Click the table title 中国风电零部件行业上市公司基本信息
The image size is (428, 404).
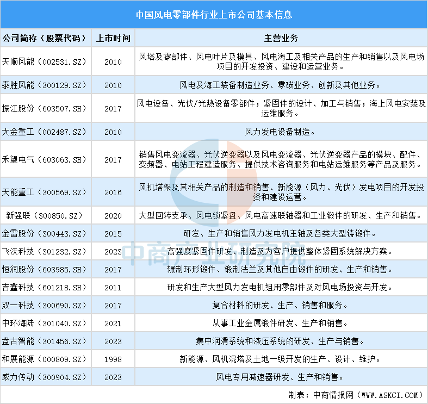(x=214, y=15)
